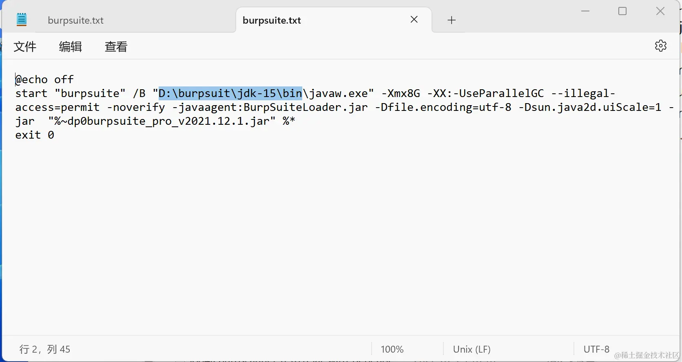The width and height of the screenshot is (682, 362).
Task: Click '-Dfile.encoding=utf-8' in the text
Action: [443, 107]
